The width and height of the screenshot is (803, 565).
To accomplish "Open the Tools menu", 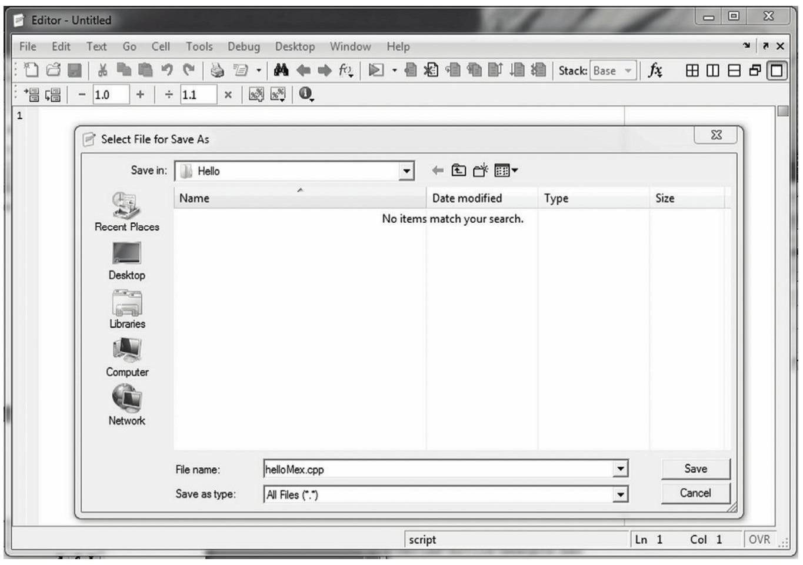I will point(199,46).
